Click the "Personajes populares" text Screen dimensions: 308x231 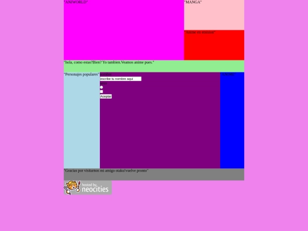[82, 74]
